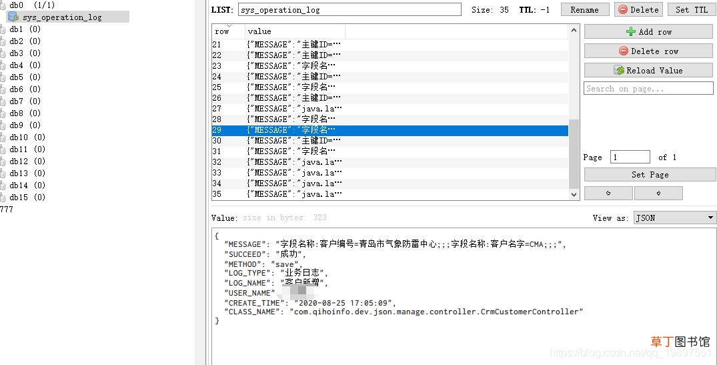The height and width of the screenshot is (365, 717).
Task: Select row 28 in the list
Action: pos(390,119)
